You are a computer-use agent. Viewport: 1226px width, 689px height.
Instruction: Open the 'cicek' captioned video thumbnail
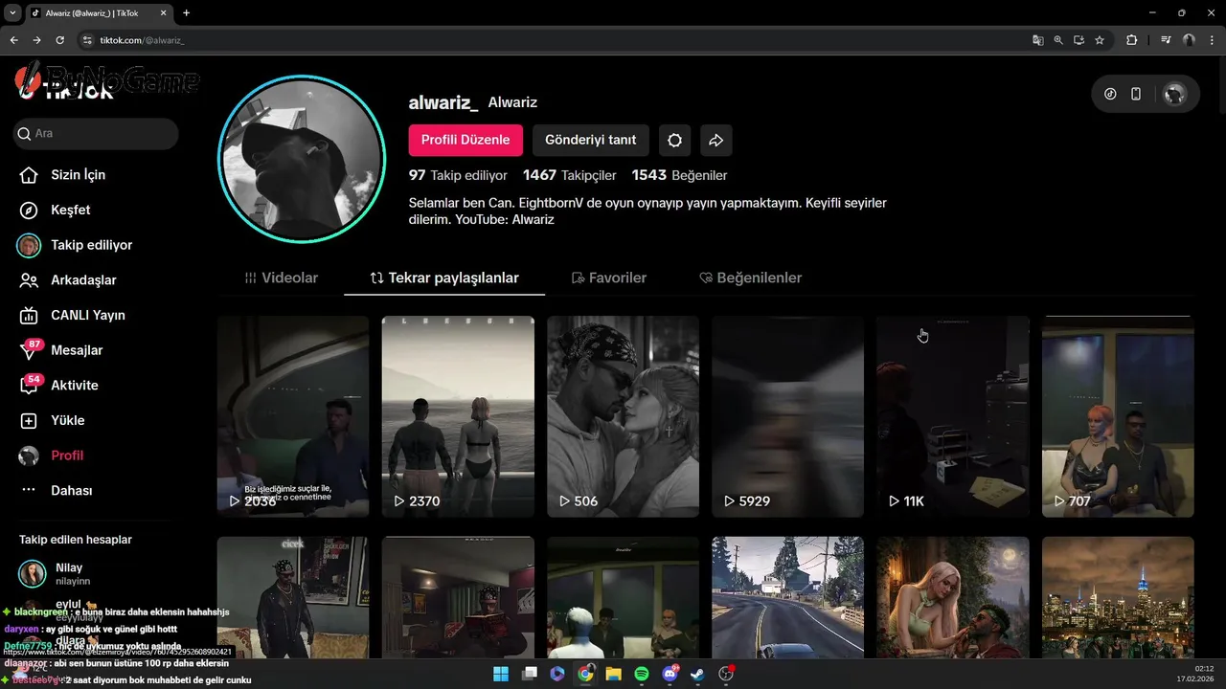click(x=293, y=597)
